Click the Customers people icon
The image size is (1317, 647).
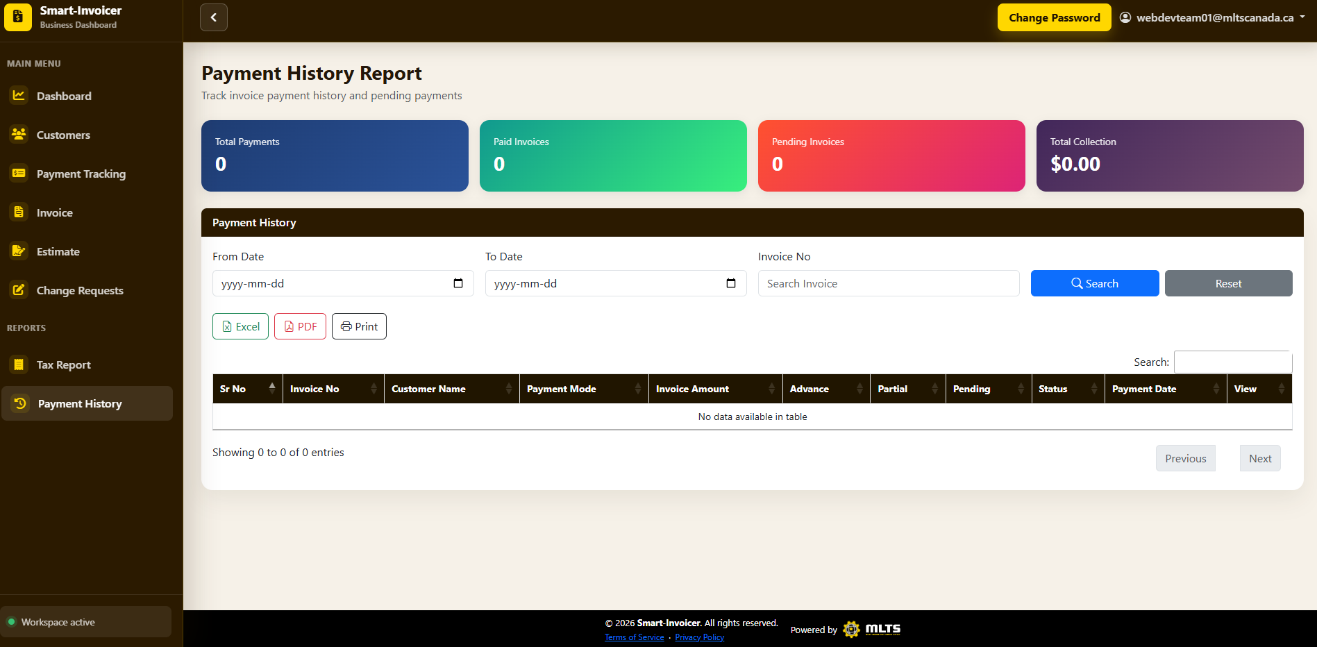point(19,134)
